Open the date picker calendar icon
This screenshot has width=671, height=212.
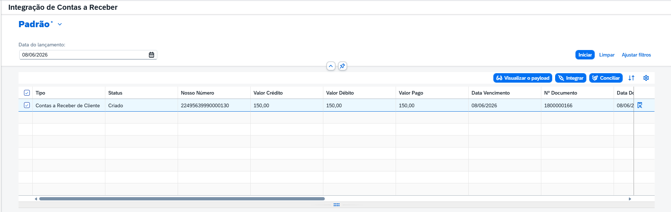[151, 55]
